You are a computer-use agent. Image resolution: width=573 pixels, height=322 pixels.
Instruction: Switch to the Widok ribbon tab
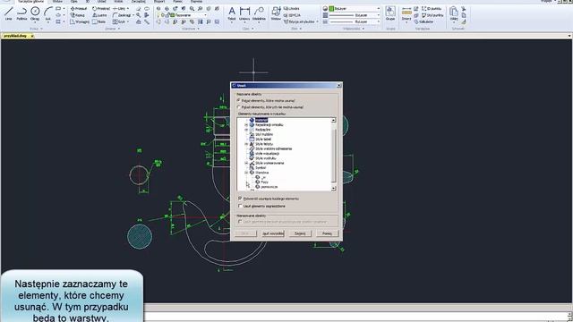118,2
